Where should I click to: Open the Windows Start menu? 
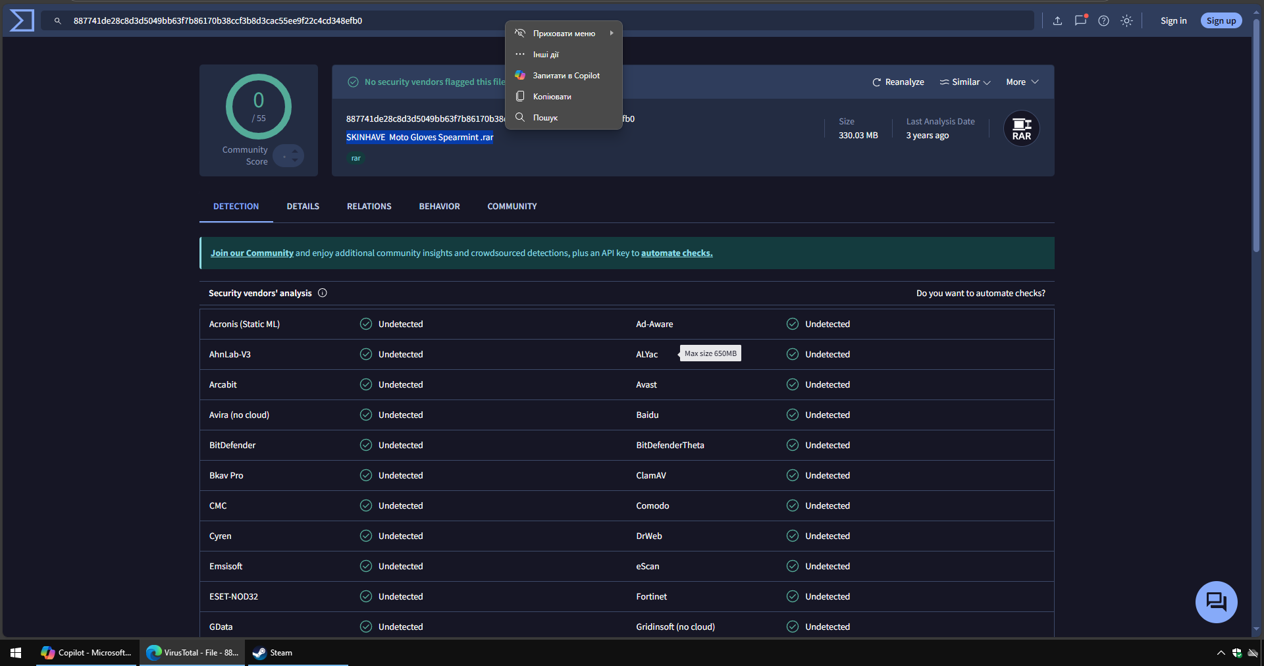(x=16, y=653)
